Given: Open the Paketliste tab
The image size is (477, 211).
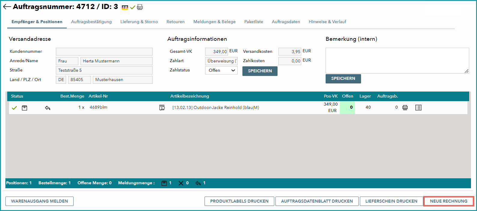Looking at the screenshot, I should (254, 22).
